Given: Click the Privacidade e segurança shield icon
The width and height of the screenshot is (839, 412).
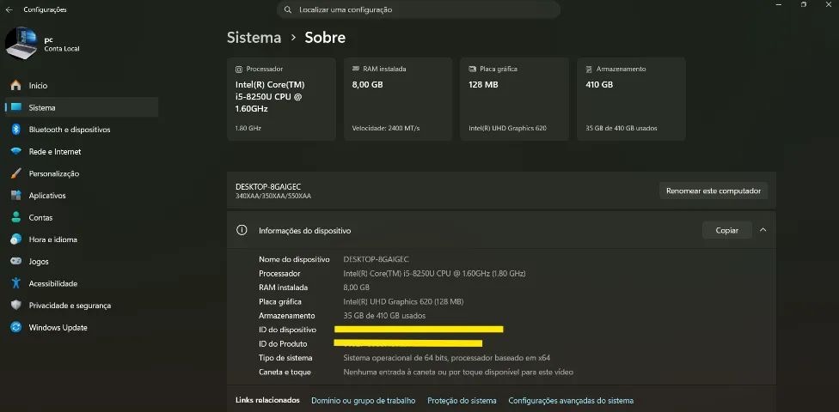Looking at the screenshot, I should (x=16, y=305).
